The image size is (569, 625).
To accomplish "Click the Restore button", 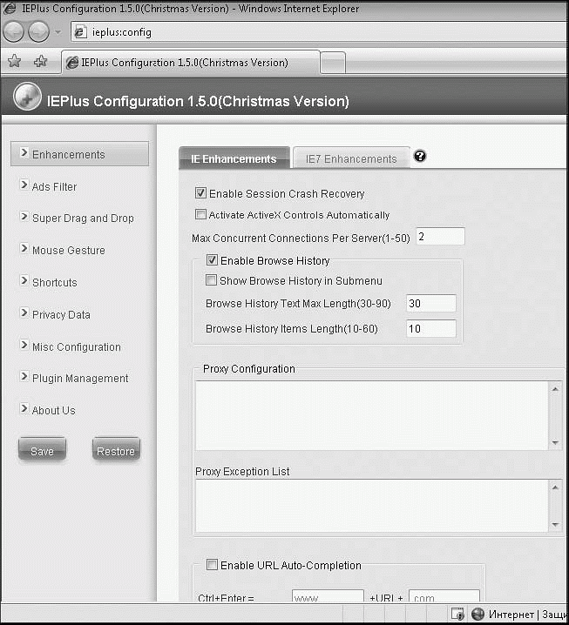I will pyautogui.click(x=116, y=450).
